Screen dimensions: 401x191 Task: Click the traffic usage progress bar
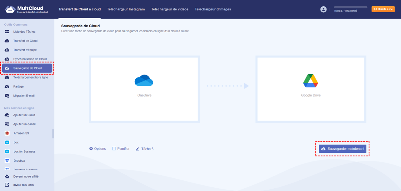[x=350, y=7]
